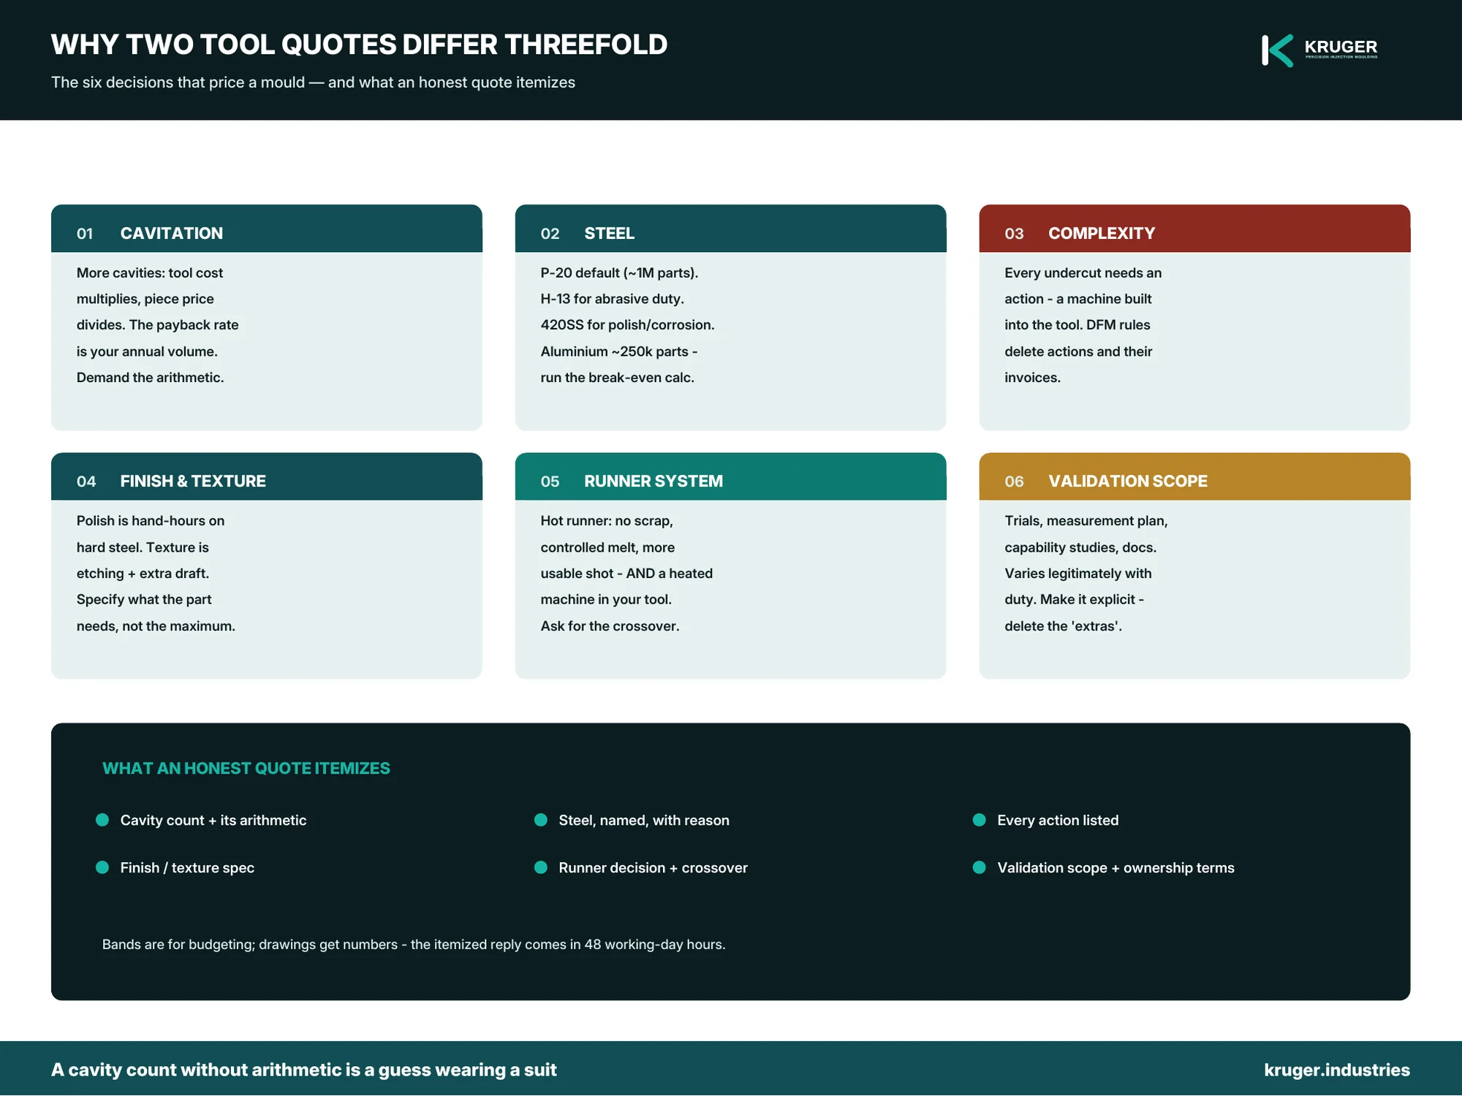
Task: Click the bullet next to Validation scope + ownership terms
Action: [x=980, y=867]
